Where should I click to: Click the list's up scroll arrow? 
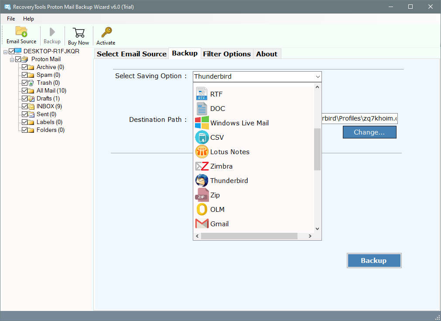tap(317, 87)
